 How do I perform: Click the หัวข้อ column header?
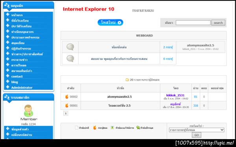tap(120, 88)
